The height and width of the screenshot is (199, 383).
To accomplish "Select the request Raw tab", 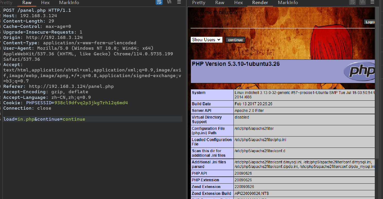I will coord(27,3).
